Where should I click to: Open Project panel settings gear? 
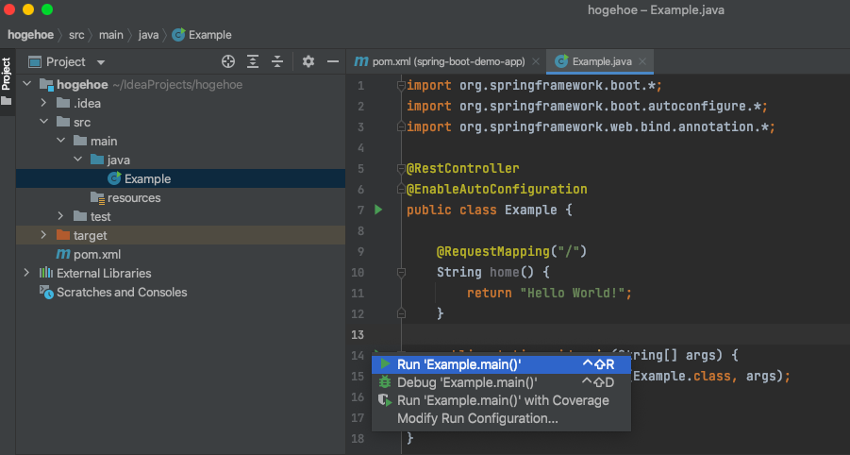point(308,61)
